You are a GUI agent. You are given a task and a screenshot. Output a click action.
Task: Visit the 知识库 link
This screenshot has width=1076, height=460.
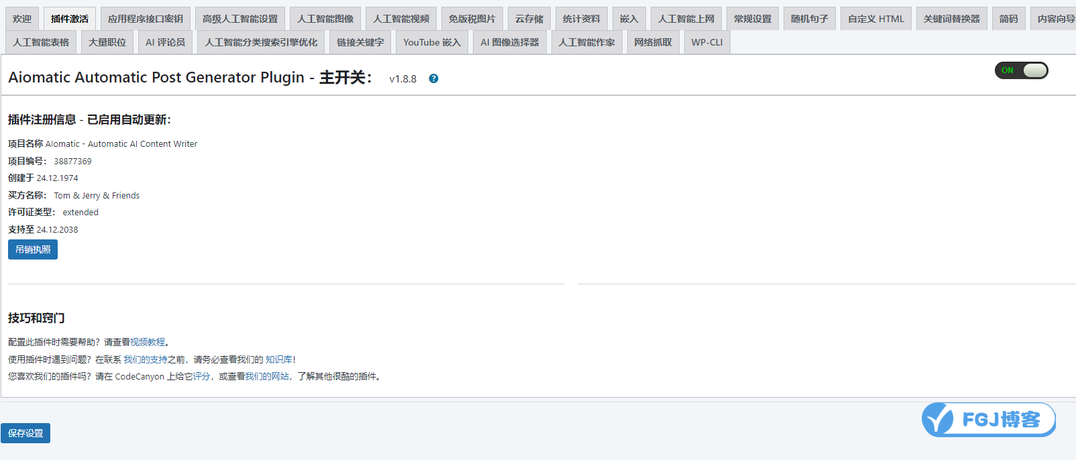(278, 359)
